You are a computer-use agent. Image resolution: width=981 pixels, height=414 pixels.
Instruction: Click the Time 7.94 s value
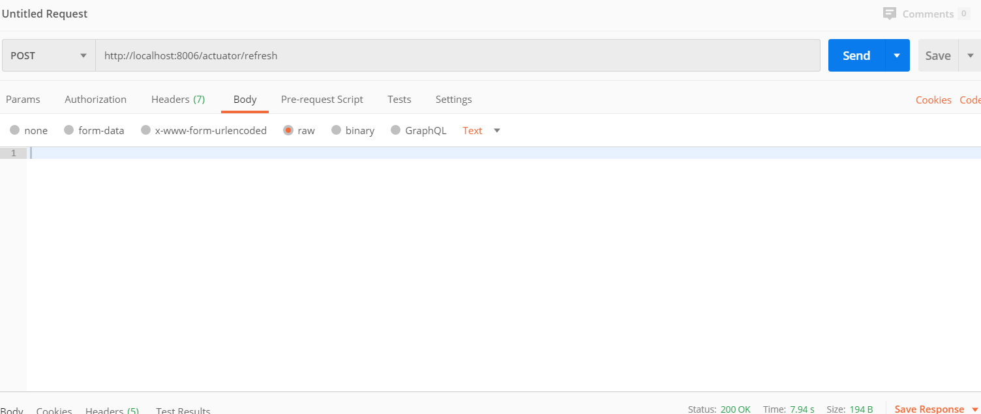(802, 409)
